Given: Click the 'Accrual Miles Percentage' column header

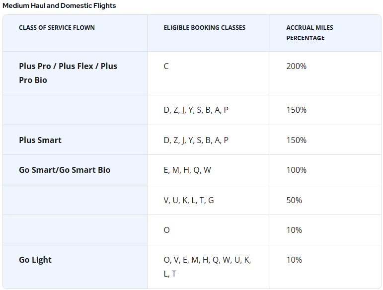Looking at the screenshot, I should pyautogui.click(x=309, y=33).
